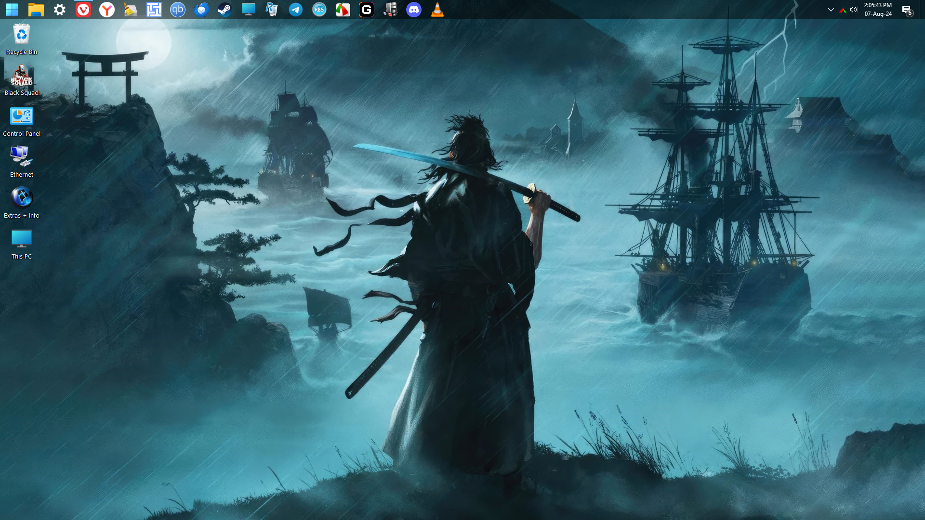Launch Telegram from the taskbar
Image resolution: width=925 pixels, height=520 pixels.
coord(295,10)
